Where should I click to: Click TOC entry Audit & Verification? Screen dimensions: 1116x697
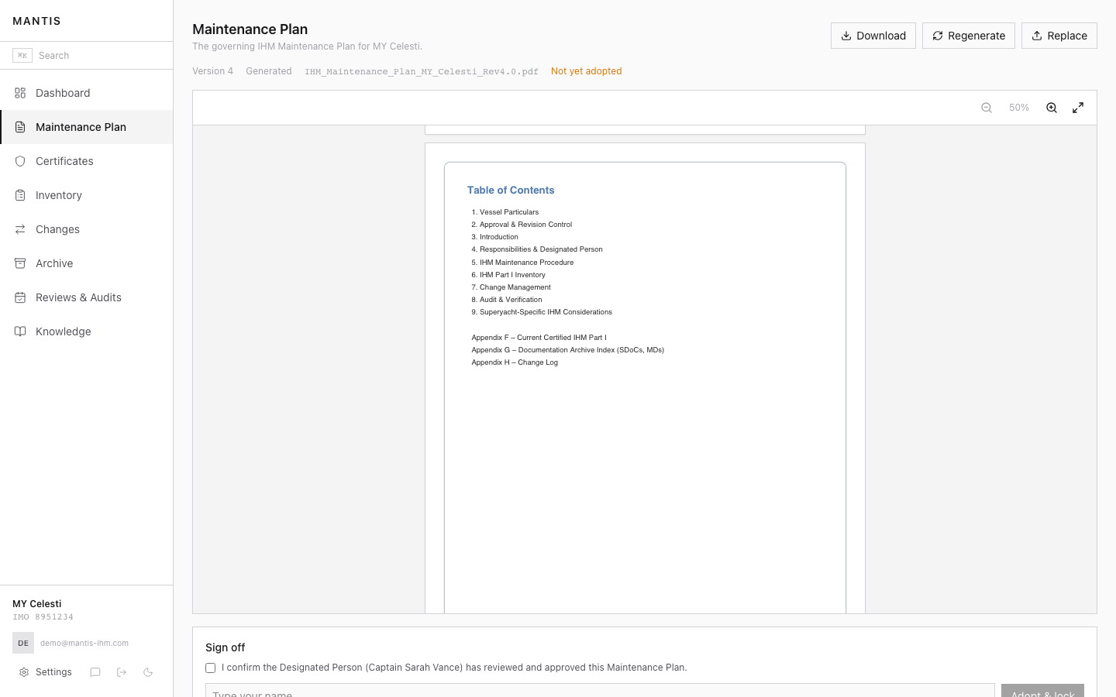pyautogui.click(x=507, y=300)
